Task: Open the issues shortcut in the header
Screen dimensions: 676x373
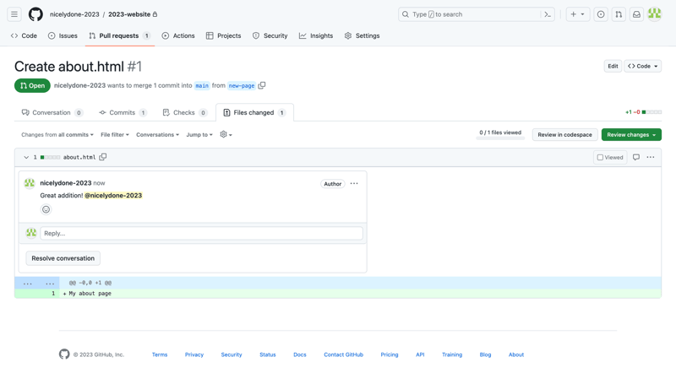Action: pos(601,14)
